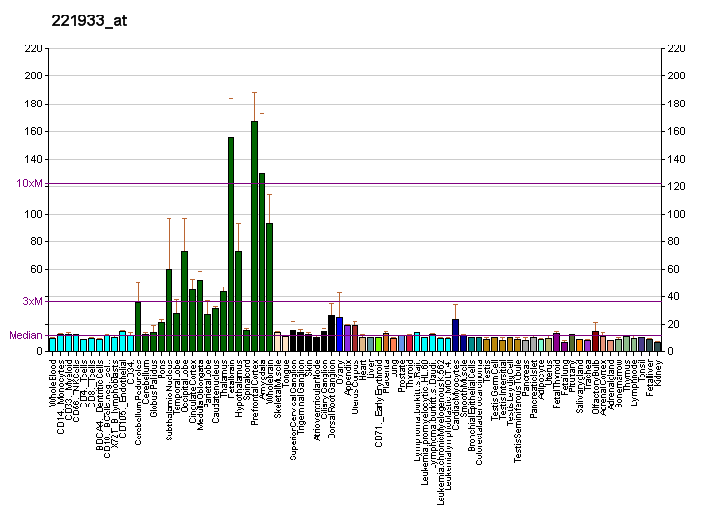Select the WholeBlood x-axis label
This screenshot has width=709, height=513.
[52, 380]
